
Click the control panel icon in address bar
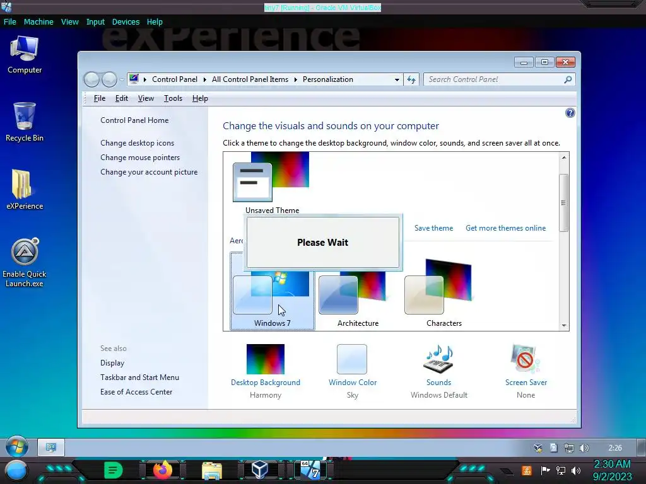click(x=134, y=79)
